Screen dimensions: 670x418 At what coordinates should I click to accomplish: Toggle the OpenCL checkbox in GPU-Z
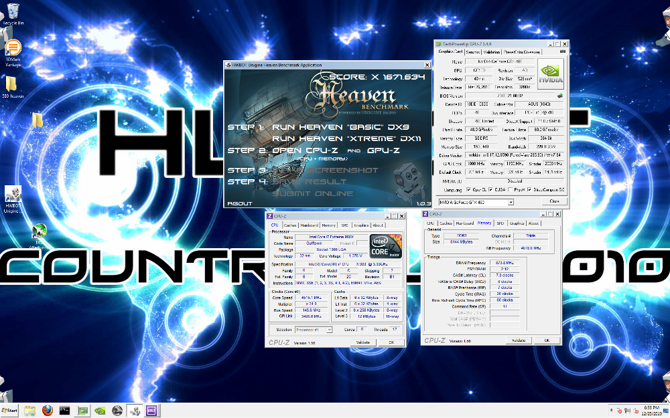pos(469,190)
